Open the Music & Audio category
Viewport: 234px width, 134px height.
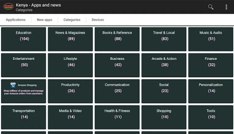tap(211, 39)
